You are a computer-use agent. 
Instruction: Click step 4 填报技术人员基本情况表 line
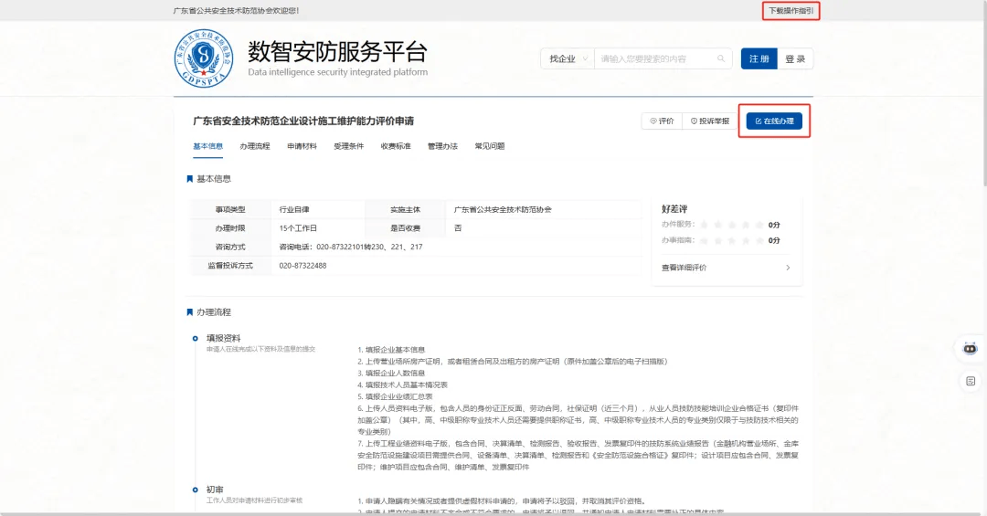403,384
